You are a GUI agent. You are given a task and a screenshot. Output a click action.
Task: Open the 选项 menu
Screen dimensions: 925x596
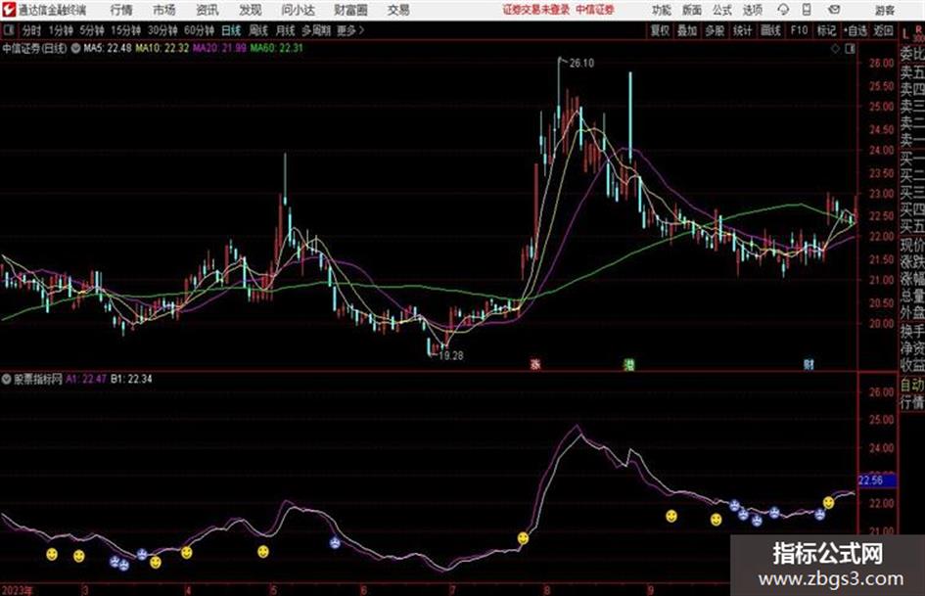(753, 10)
